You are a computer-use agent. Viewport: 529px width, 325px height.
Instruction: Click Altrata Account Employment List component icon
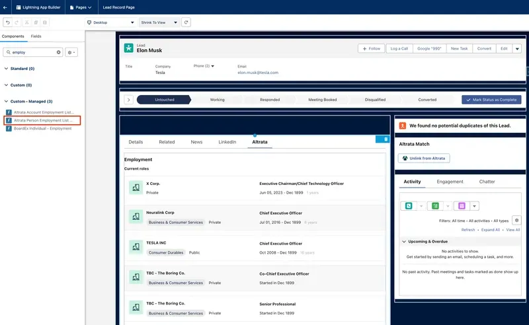click(9, 112)
